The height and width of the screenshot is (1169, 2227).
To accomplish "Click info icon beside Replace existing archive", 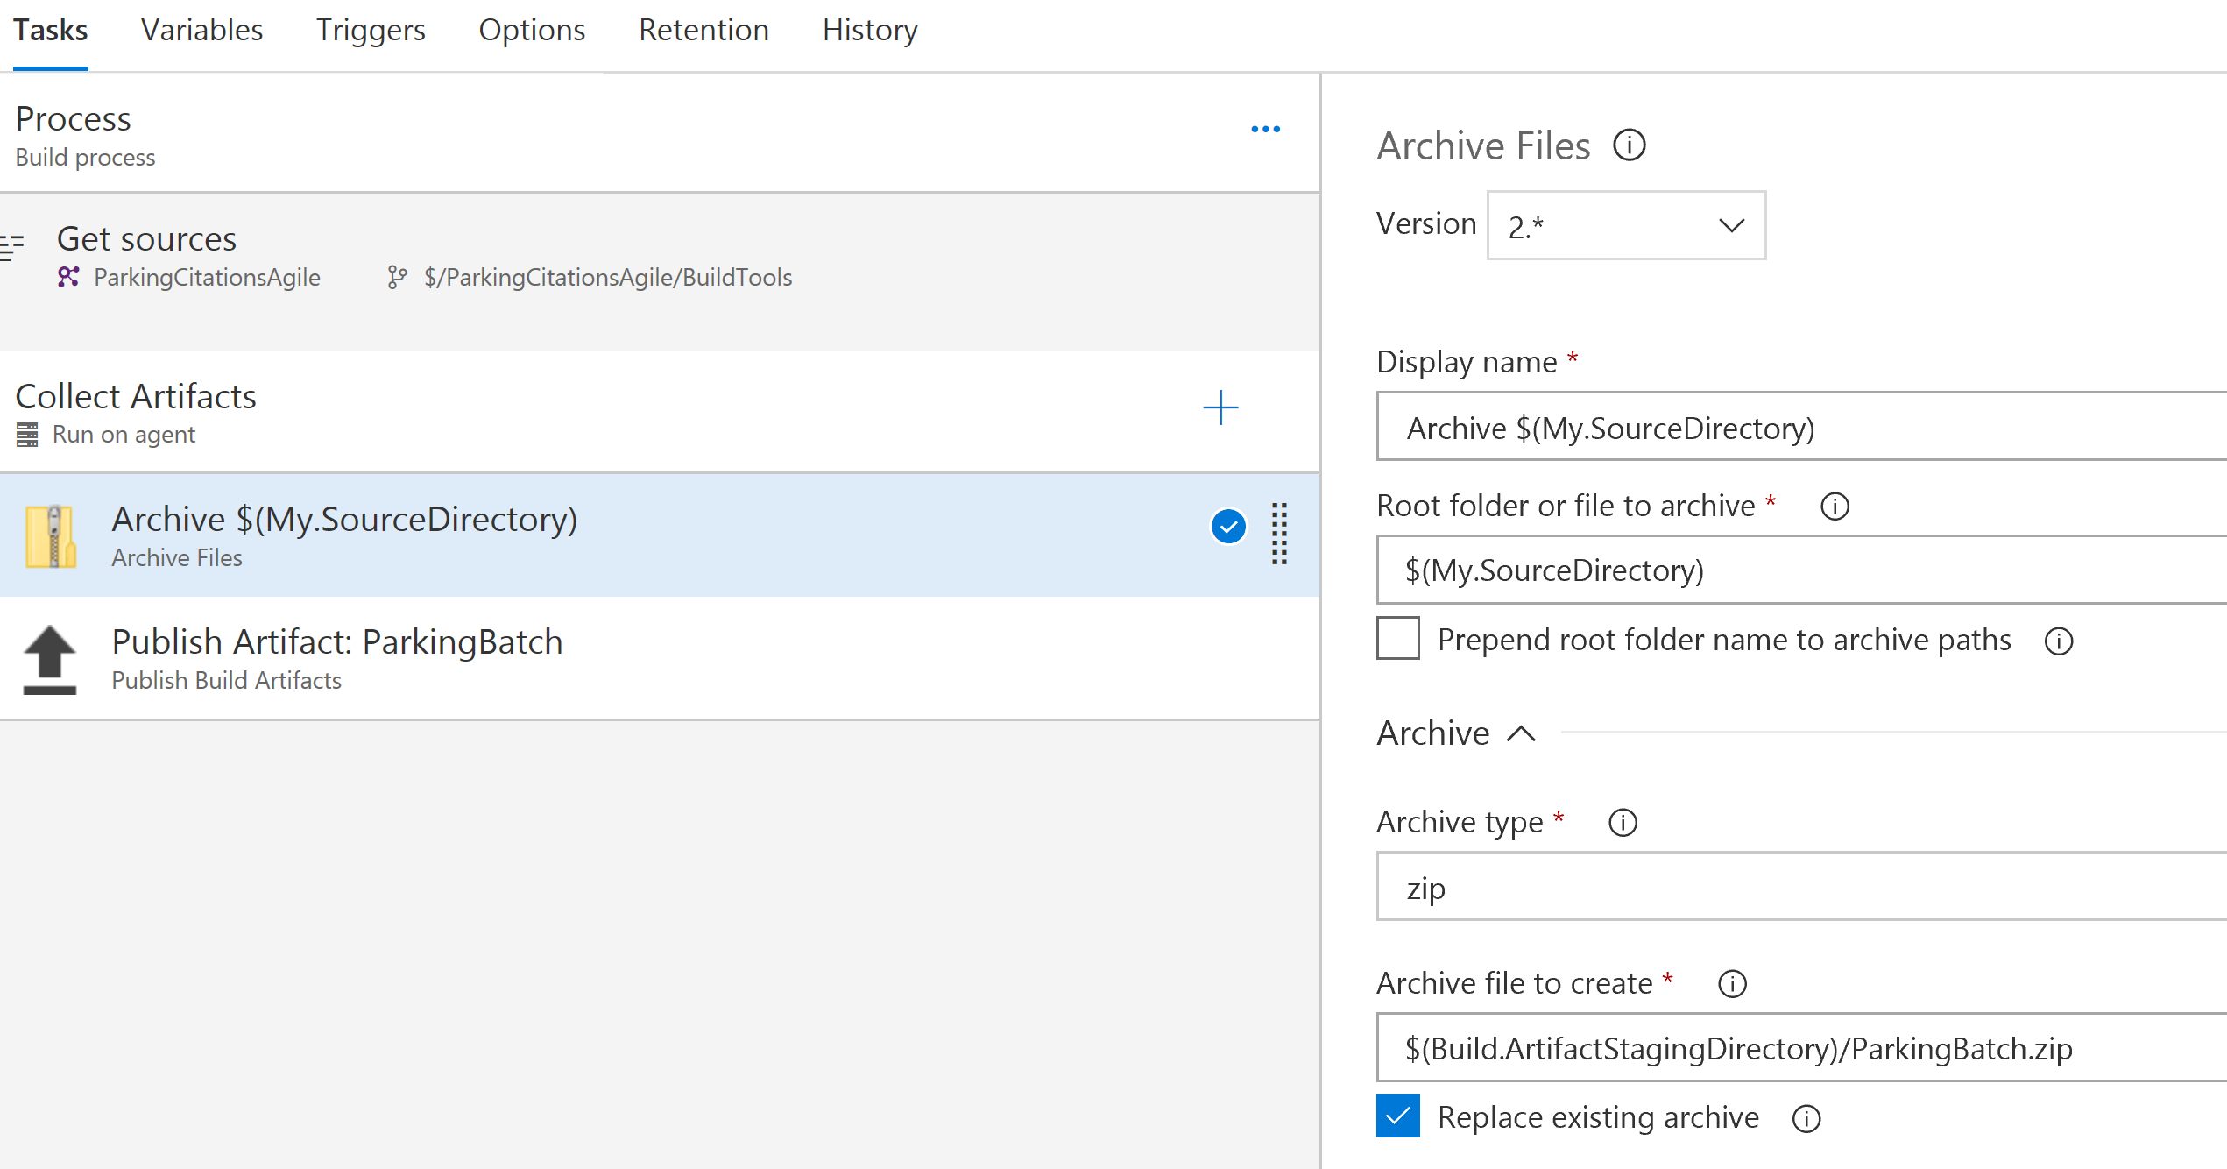I will [1806, 1119].
